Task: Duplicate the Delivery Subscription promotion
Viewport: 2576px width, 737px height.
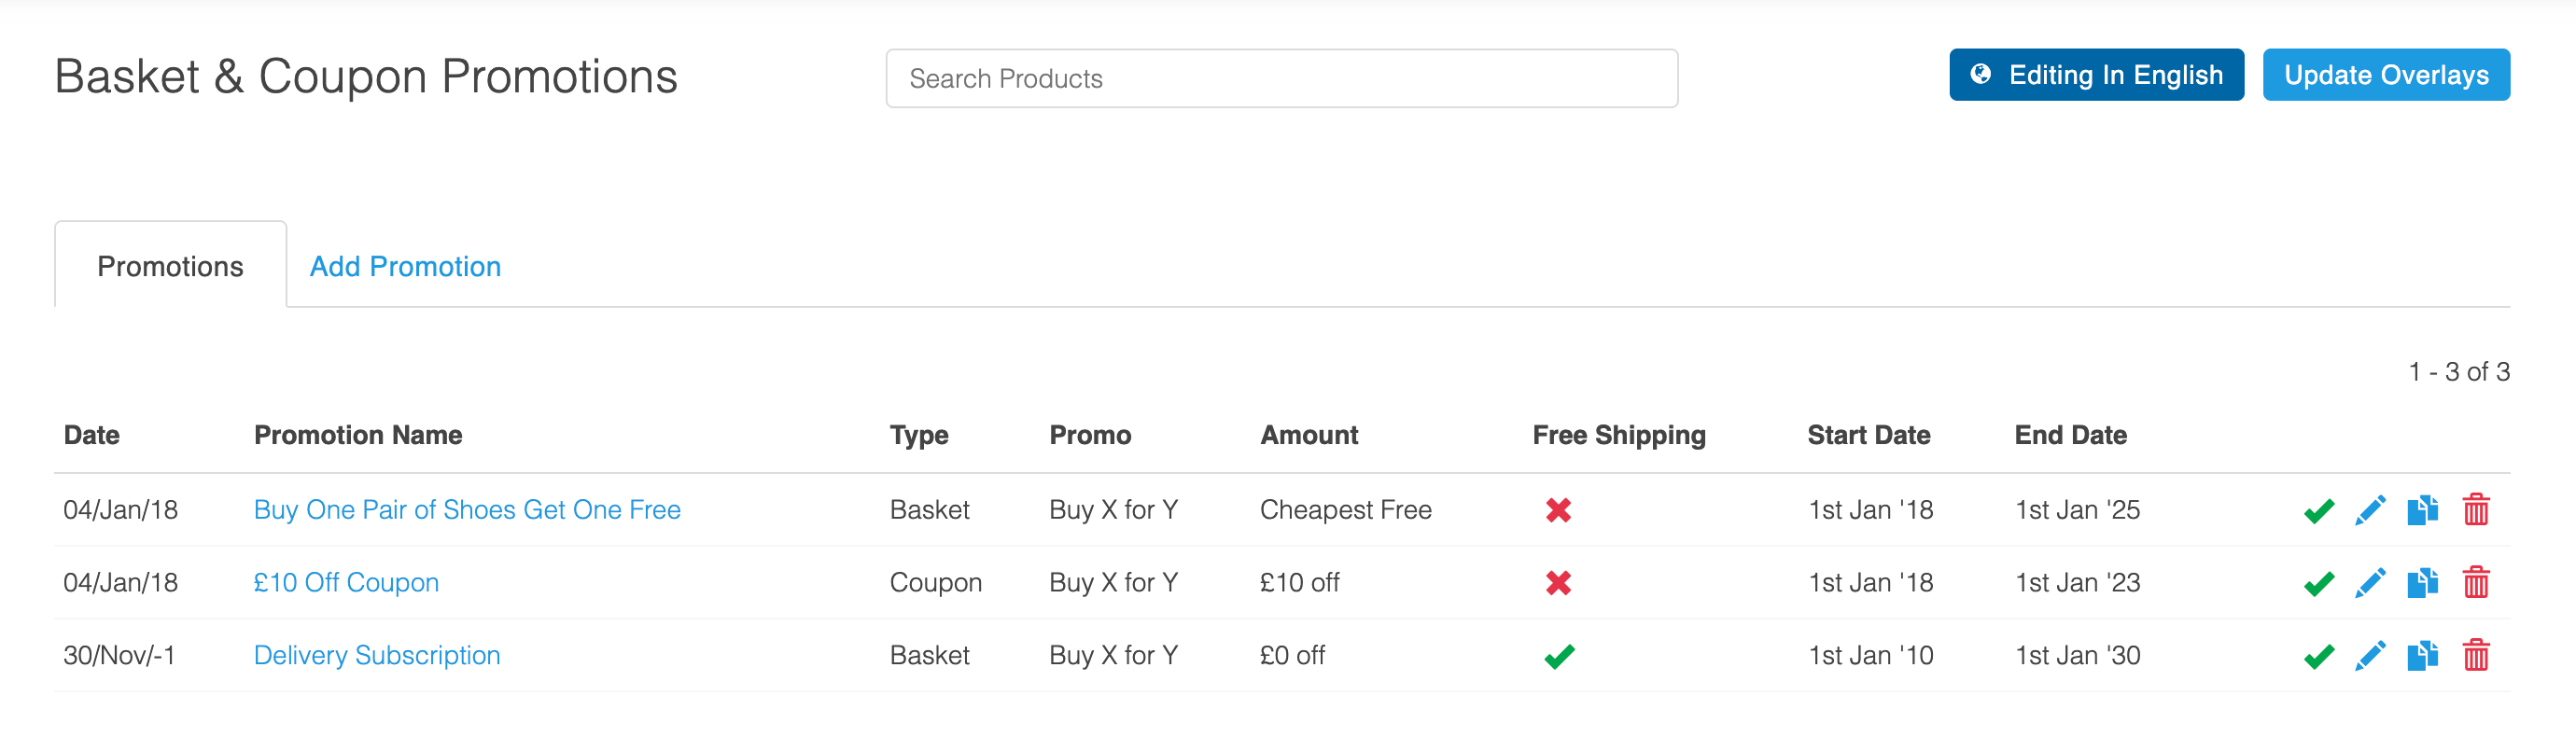Action: (x=2422, y=655)
